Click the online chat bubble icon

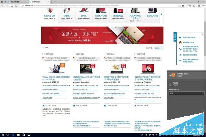point(180,37)
